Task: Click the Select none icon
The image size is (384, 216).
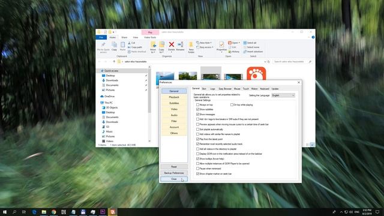Action: pos(245,47)
